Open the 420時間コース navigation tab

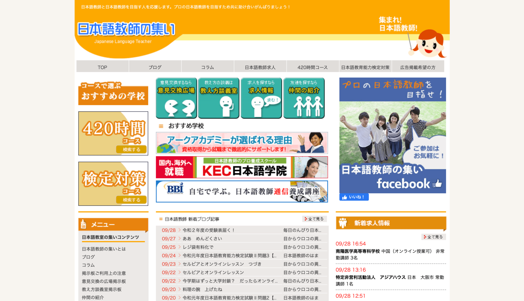coord(312,67)
